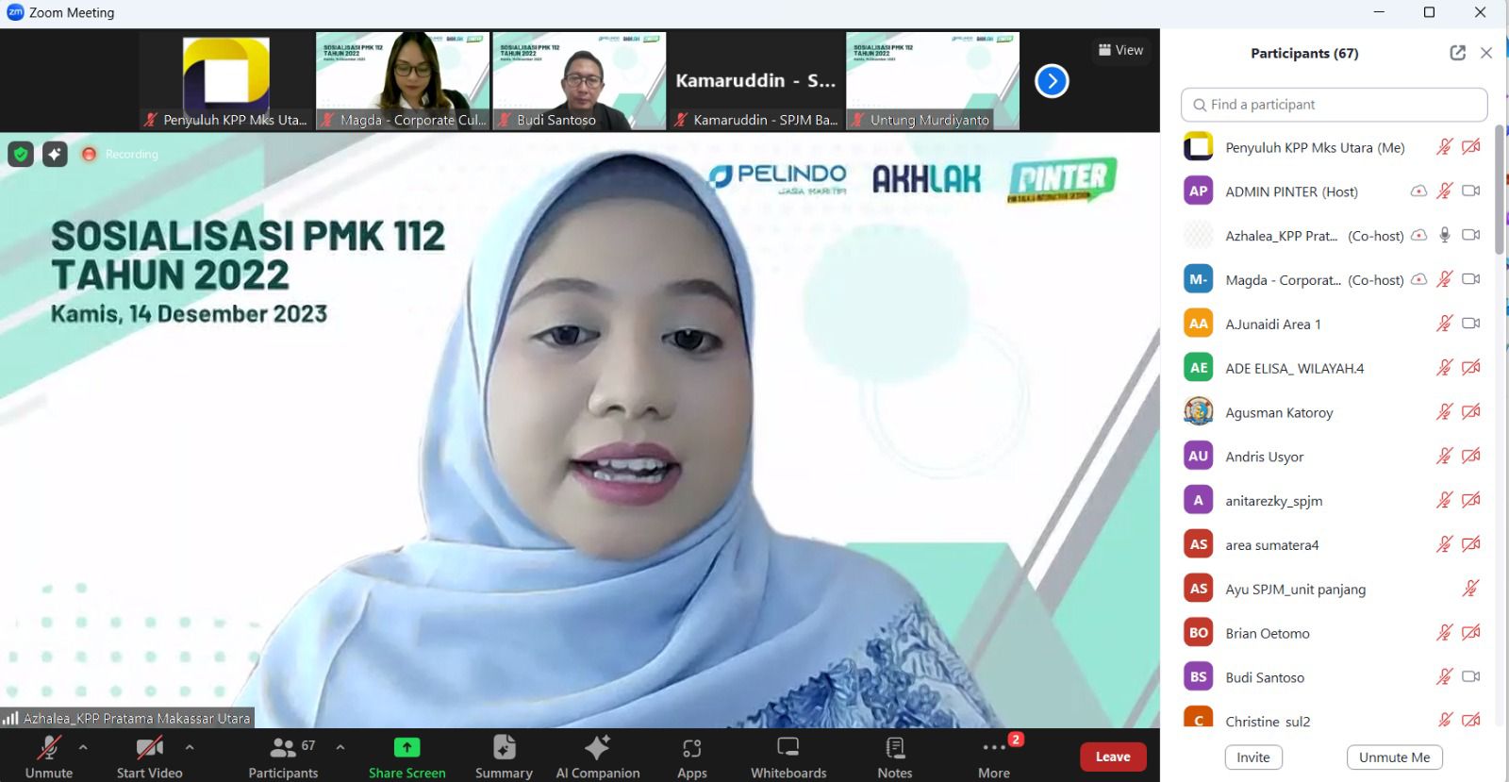This screenshot has height=782, width=1509.
Task: Open the View layout menu
Action: point(1120,50)
